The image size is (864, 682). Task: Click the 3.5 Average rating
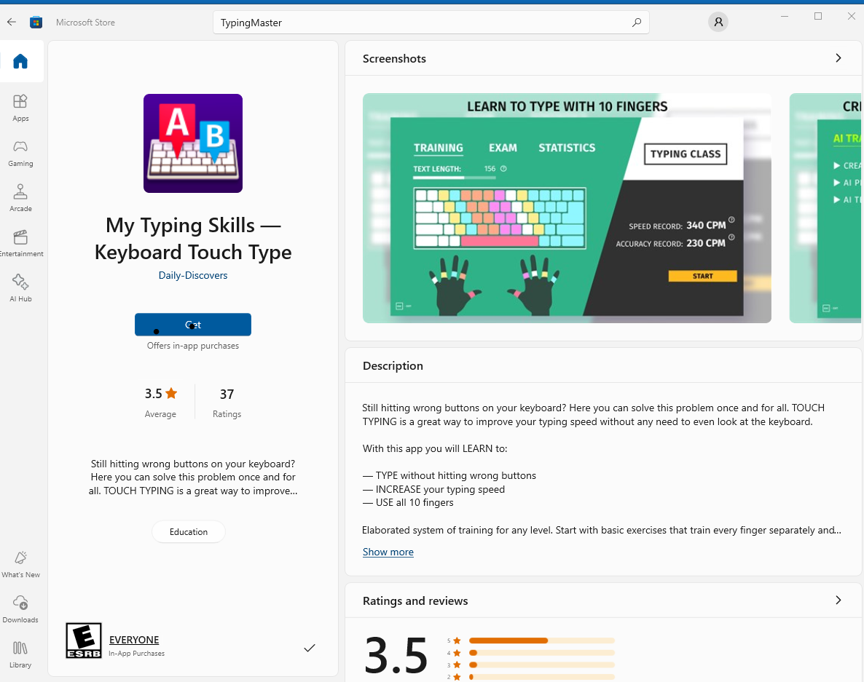tap(160, 403)
